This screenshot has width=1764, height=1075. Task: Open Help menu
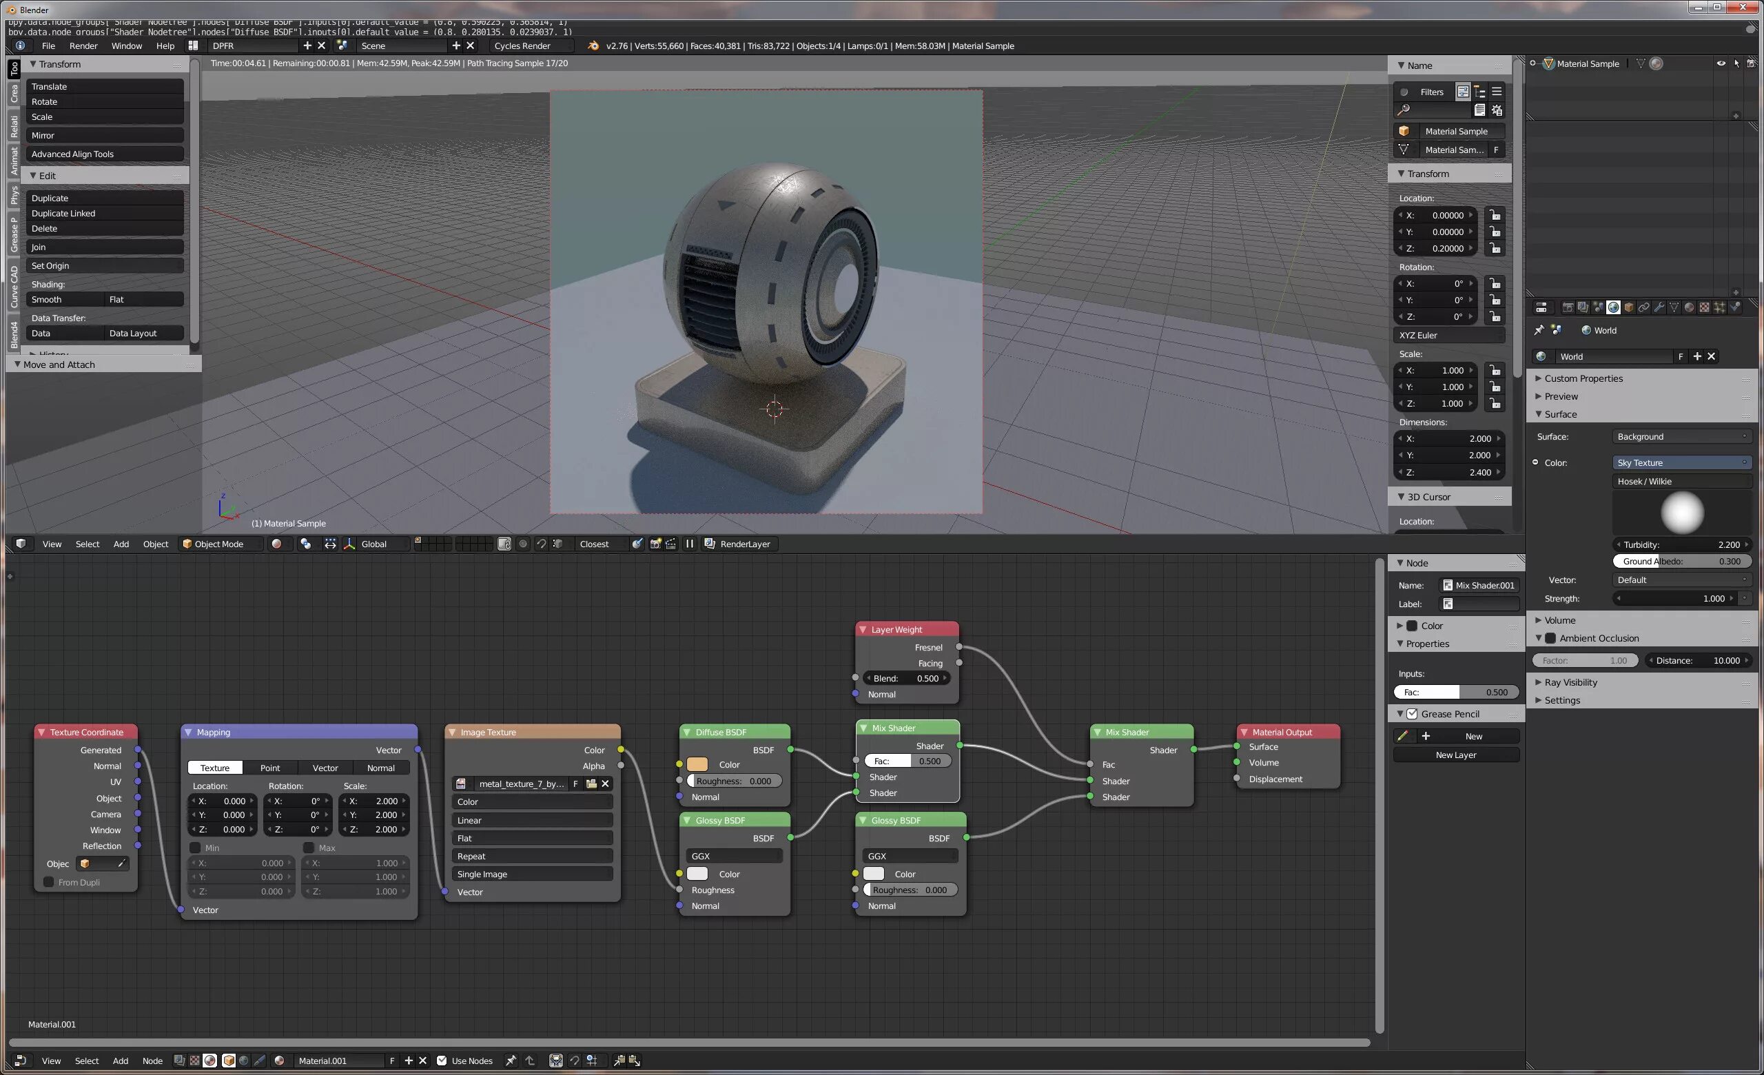(x=165, y=45)
